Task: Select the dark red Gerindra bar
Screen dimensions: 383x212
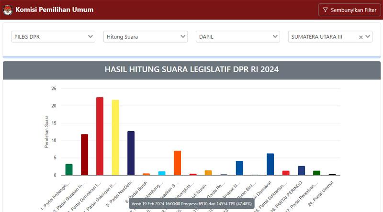Action: 84,155
